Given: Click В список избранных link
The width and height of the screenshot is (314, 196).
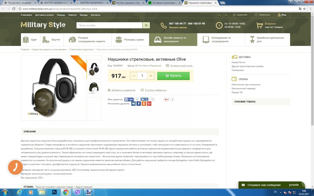Looking at the screenshot, I should point(156,90).
